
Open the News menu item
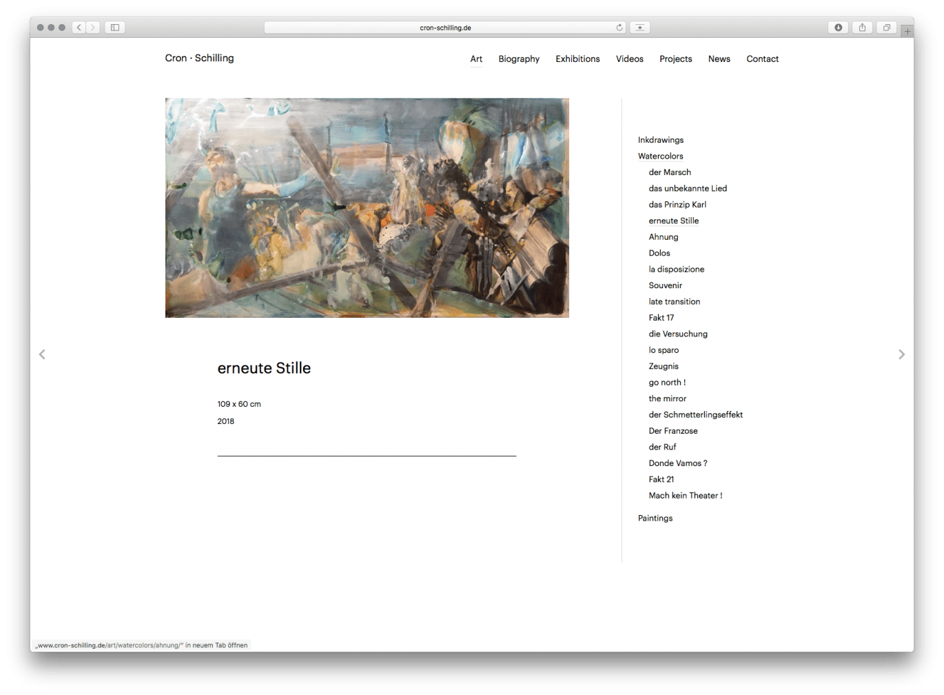[719, 59]
